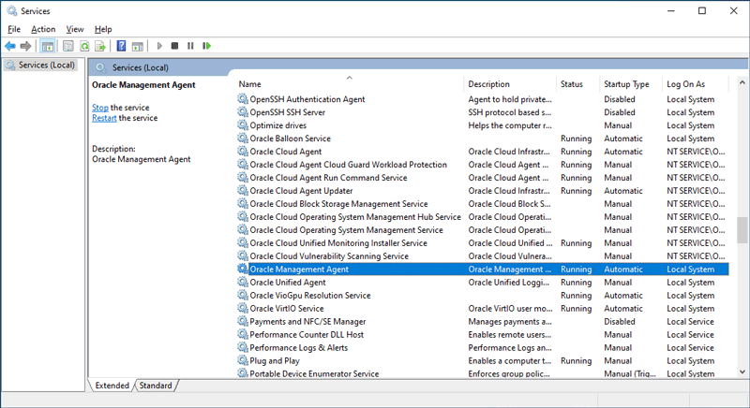Click gear icon of OpenSSH Authentication Agent
This screenshot has height=408, width=750.
pos(243,99)
